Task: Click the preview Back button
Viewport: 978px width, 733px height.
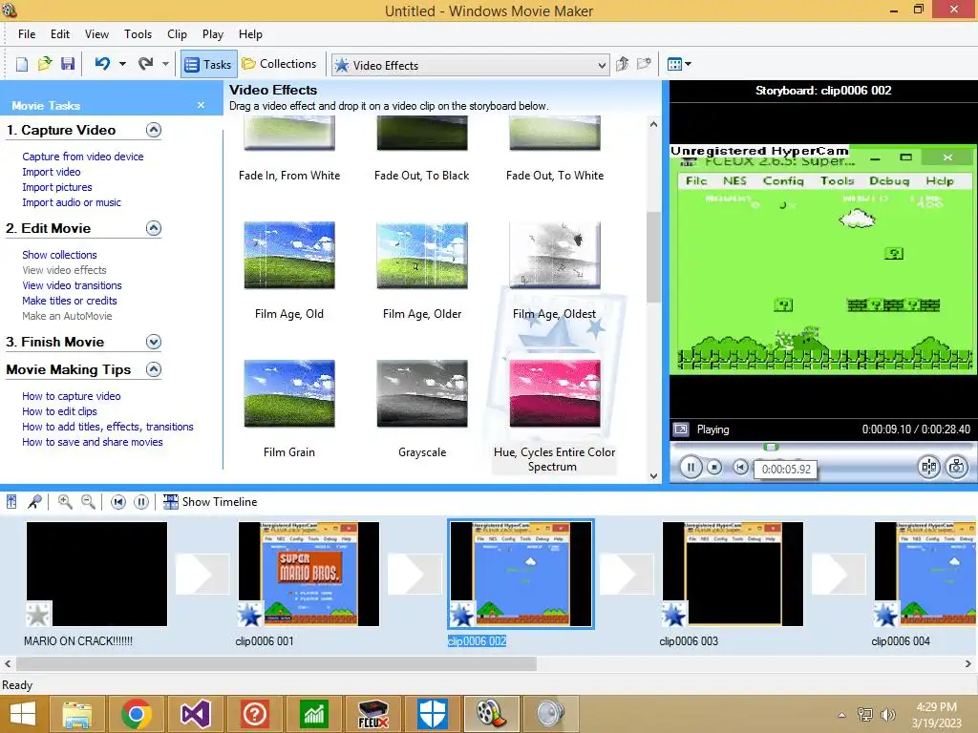Action: (740, 467)
